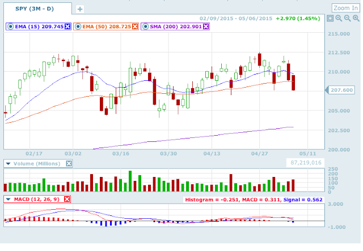The height and width of the screenshot is (251, 363).
Task: Click the zoom in plus magnifier icon
Action: [356, 18]
